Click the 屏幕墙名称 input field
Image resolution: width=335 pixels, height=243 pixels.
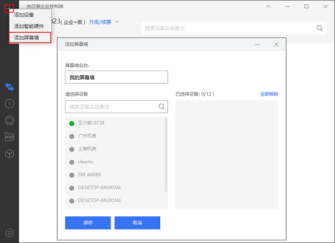(116, 77)
